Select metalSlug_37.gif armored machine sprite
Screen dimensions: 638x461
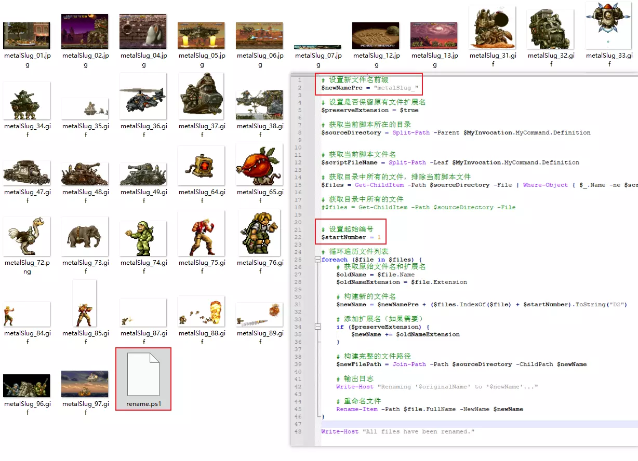pos(201,97)
